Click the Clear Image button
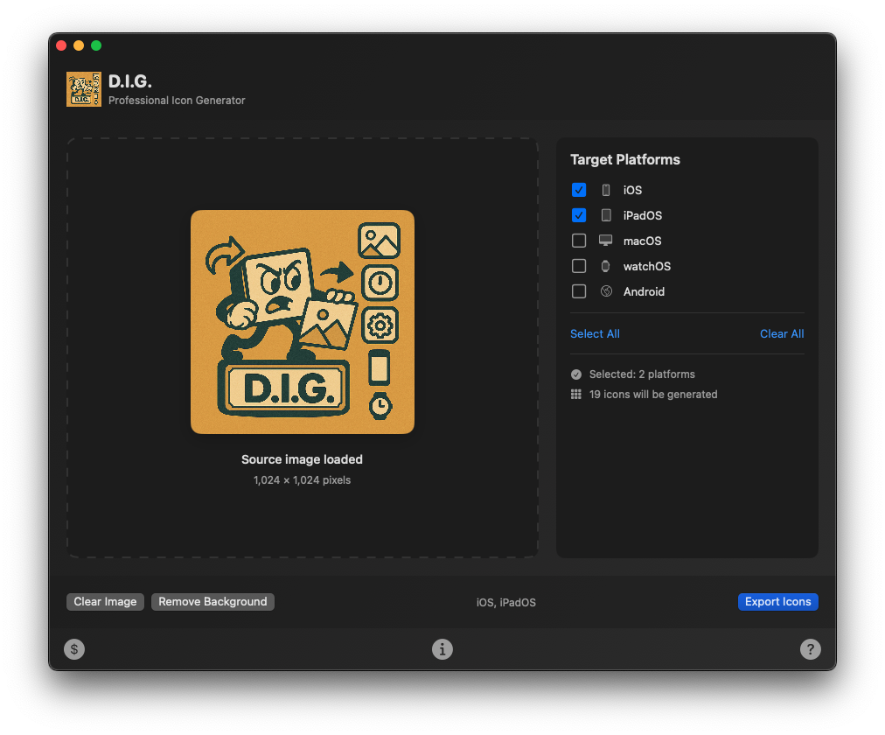Image resolution: width=885 pixels, height=735 pixels. 105,602
